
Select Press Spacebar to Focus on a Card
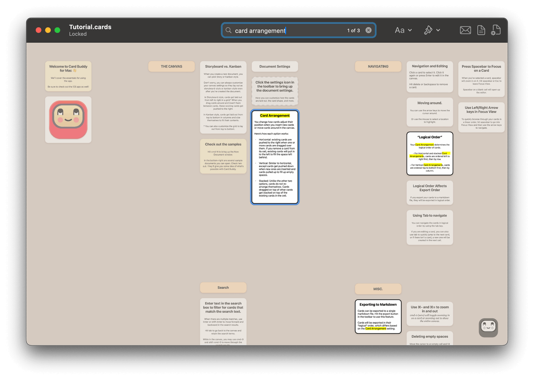pyautogui.click(x=481, y=79)
